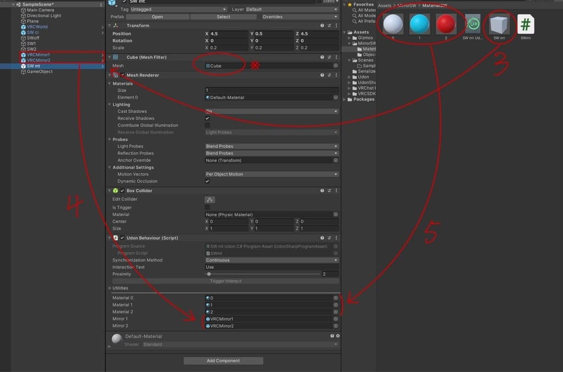Select the cyan material asset named 1
This screenshot has width=563, height=372.
click(420, 24)
